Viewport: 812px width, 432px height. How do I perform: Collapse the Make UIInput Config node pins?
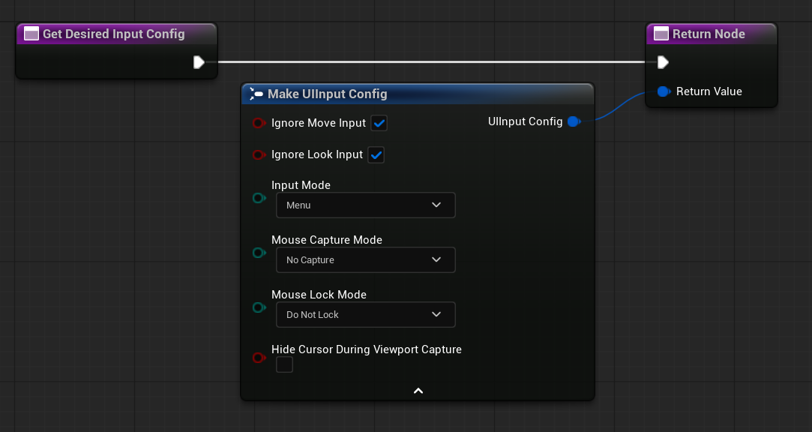(418, 391)
